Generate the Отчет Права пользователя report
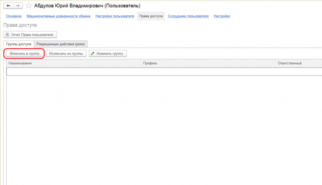The height and width of the screenshot is (185, 322). pos(30,35)
